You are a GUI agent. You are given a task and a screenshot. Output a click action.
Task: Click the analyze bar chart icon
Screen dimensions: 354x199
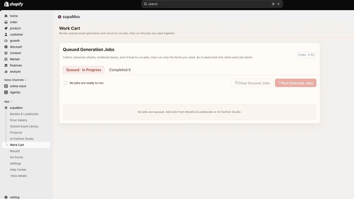[x=6, y=72]
